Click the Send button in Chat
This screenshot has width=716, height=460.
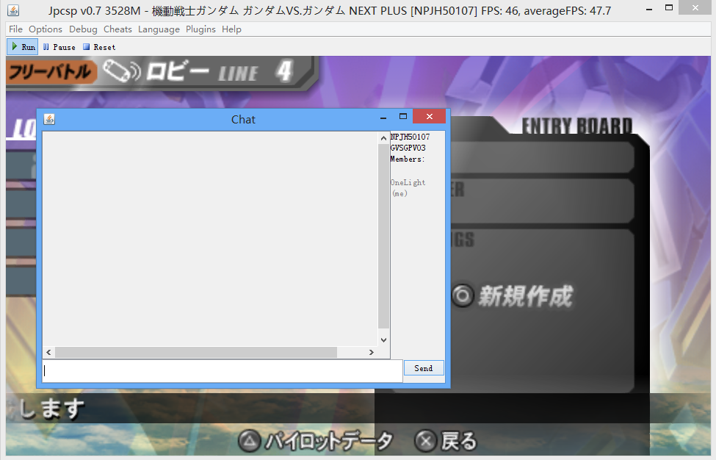[x=423, y=368]
